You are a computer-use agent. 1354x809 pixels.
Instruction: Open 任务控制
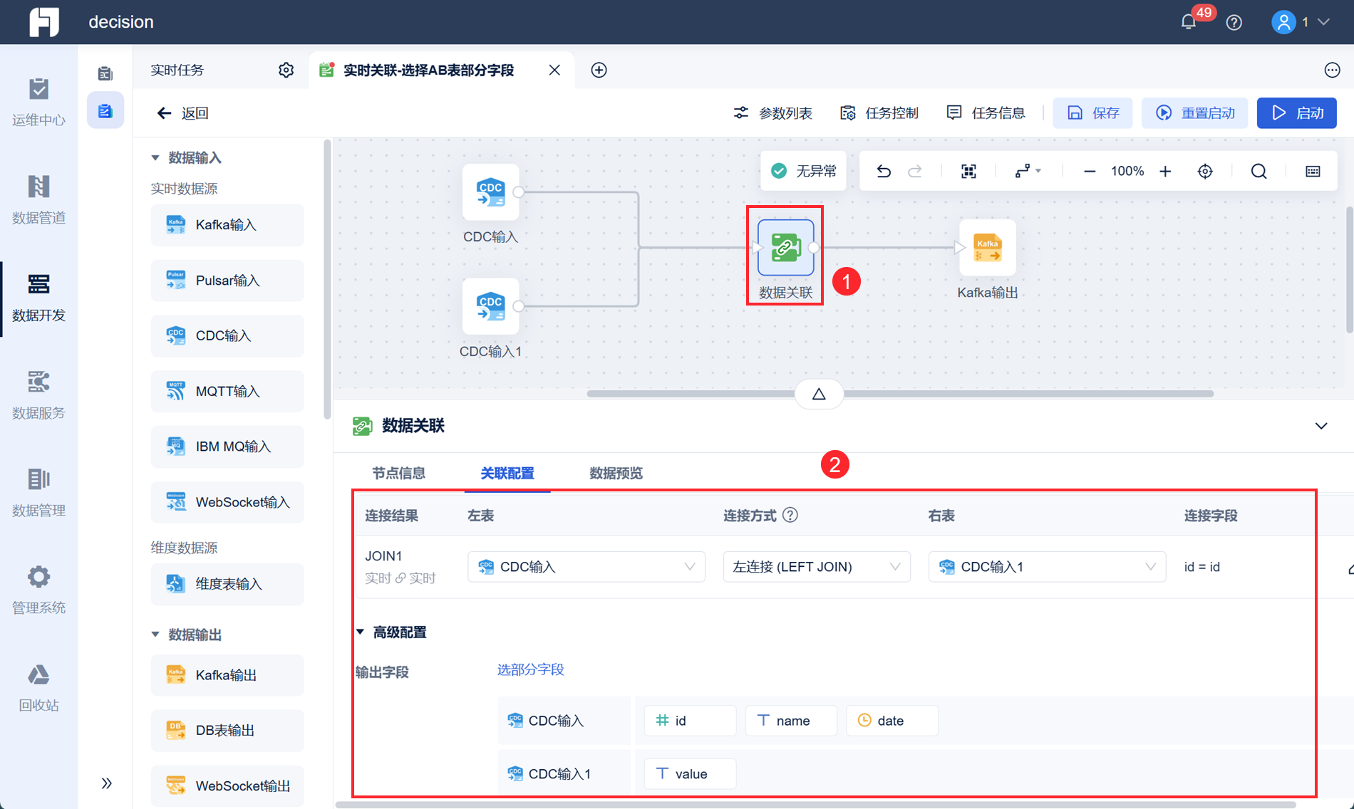coord(879,113)
